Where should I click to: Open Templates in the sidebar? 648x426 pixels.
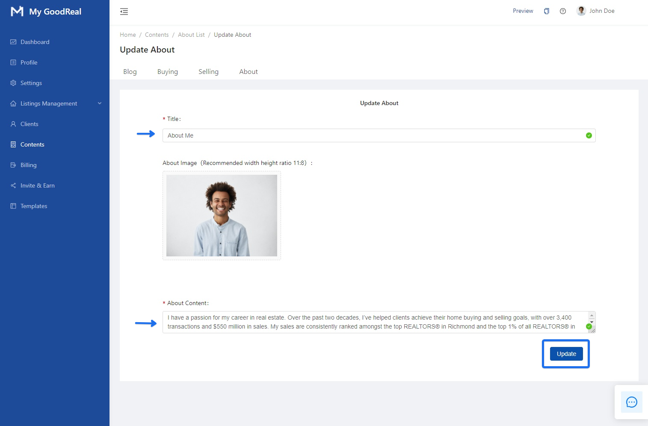(34, 206)
